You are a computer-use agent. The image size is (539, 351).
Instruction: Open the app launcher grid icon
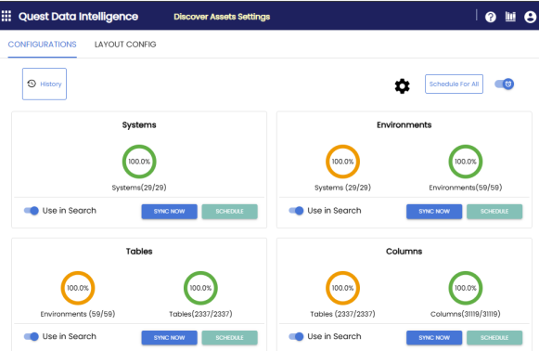click(x=6, y=16)
